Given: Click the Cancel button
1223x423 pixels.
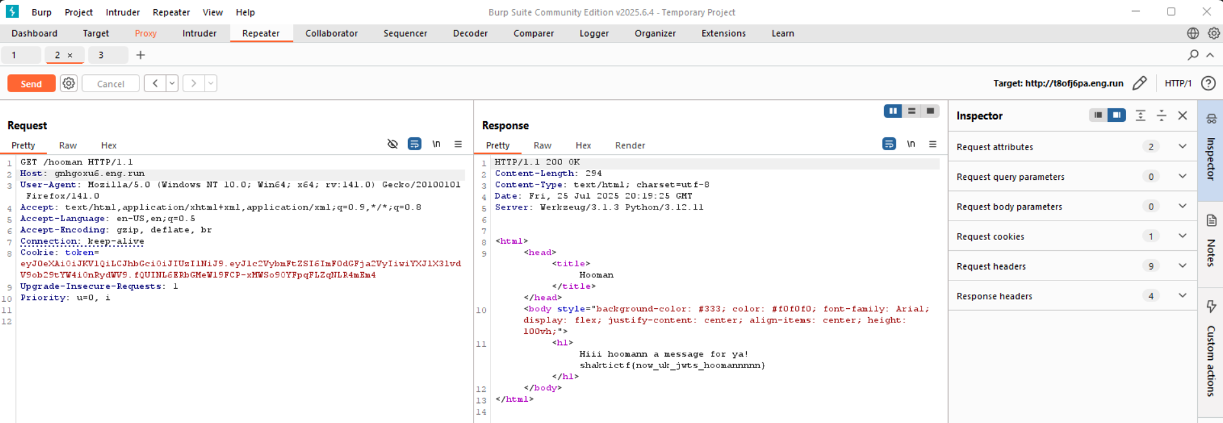Looking at the screenshot, I should pyautogui.click(x=110, y=84).
